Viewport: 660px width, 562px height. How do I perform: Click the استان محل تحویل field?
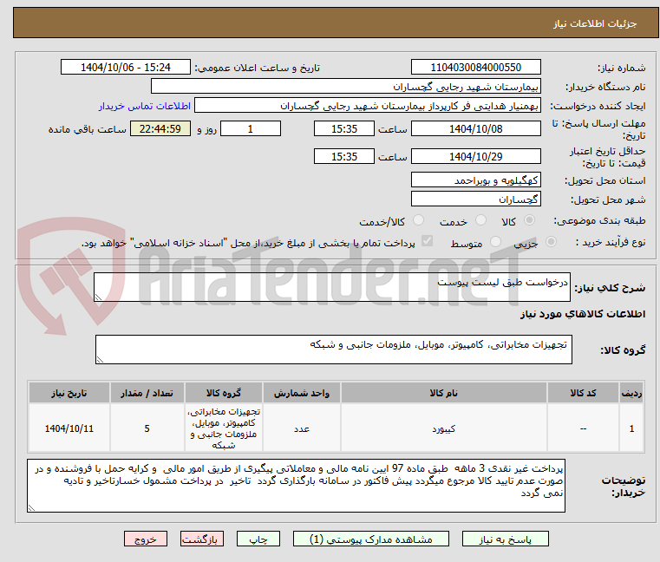pos(475,180)
